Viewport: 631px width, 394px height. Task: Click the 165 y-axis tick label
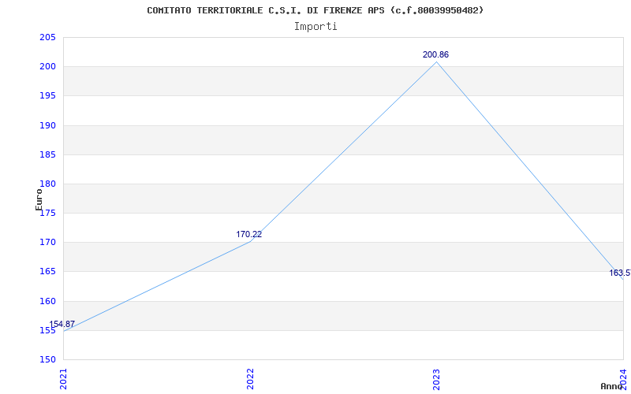point(47,272)
